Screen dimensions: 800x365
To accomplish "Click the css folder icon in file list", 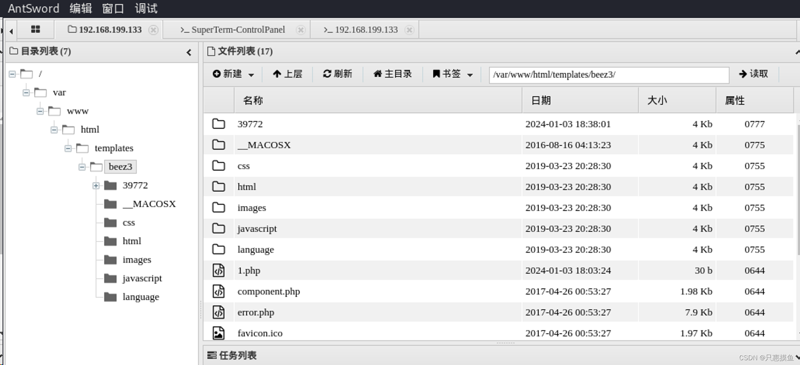I will [218, 165].
